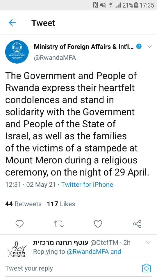
Task: Tap the blue verified badge
Action: (x=139, y=46)
